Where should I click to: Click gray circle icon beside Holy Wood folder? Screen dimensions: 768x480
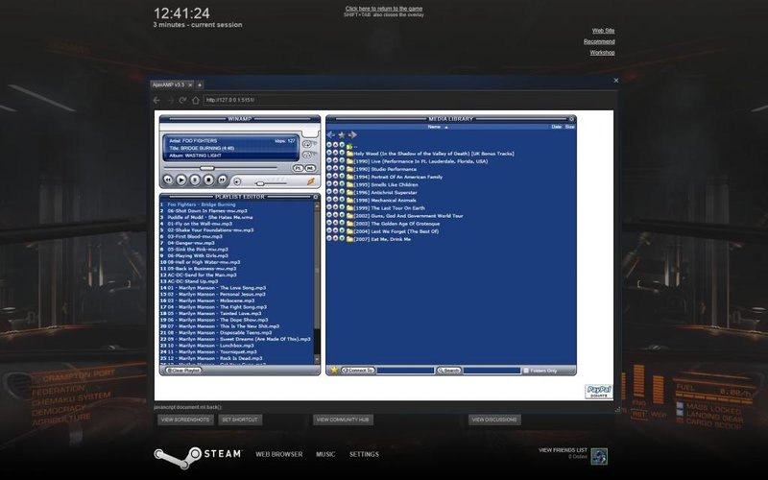pos(329,153)
